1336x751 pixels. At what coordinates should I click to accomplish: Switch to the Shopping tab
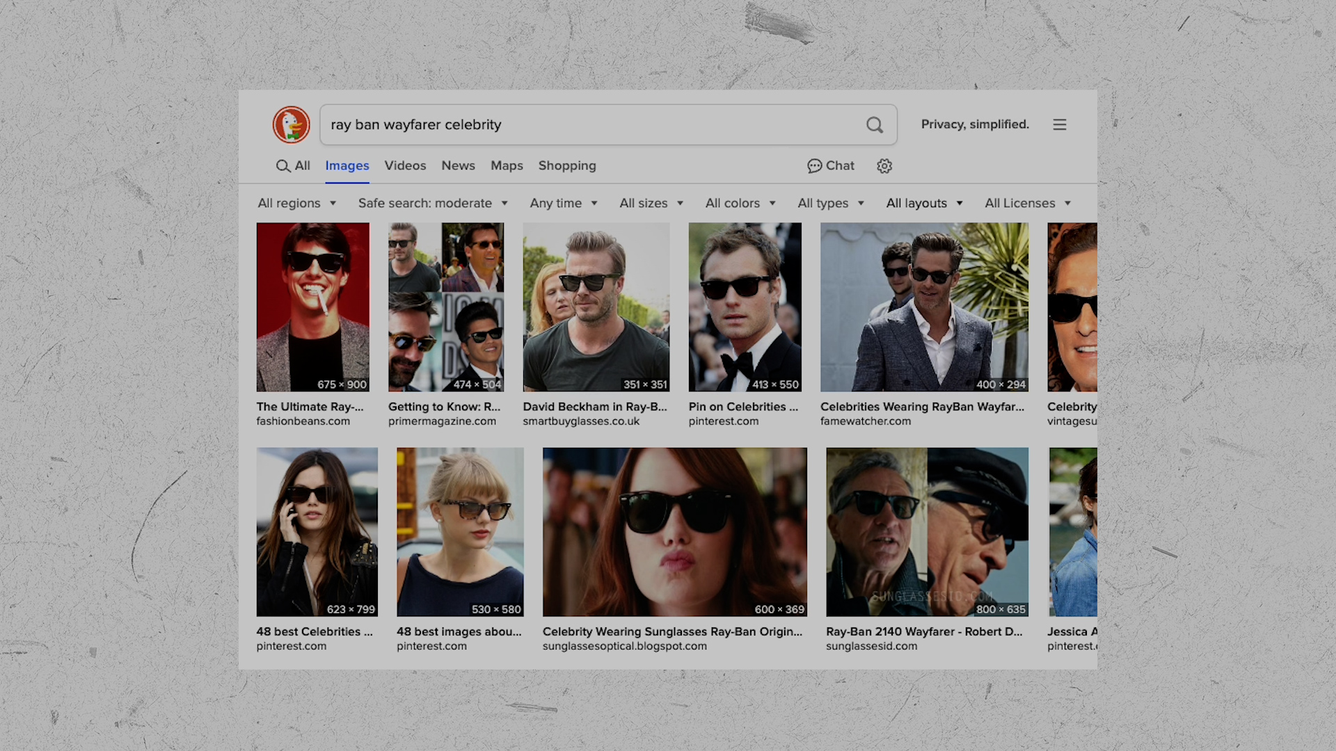(567, 165)
